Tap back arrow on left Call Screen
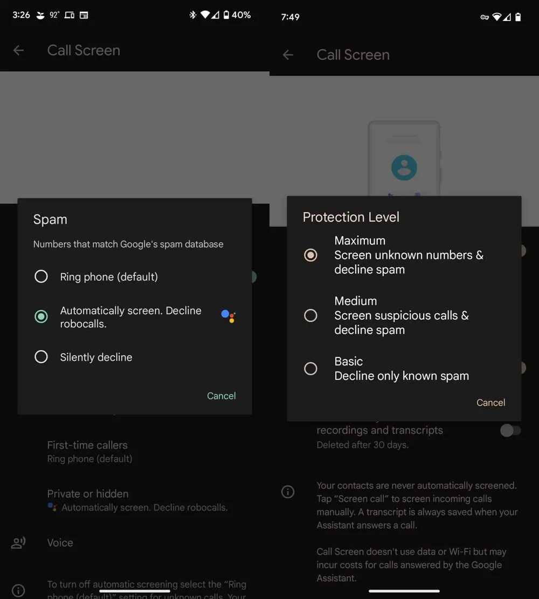 [18, 50]
